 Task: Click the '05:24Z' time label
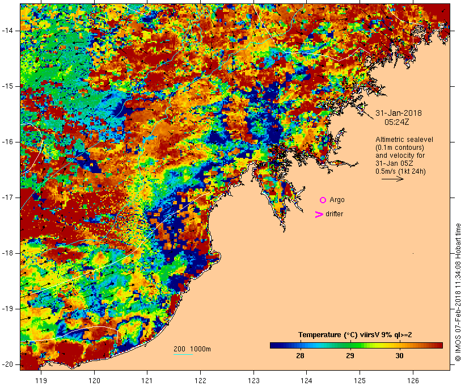pyautogui.click(x=397, y=122)
